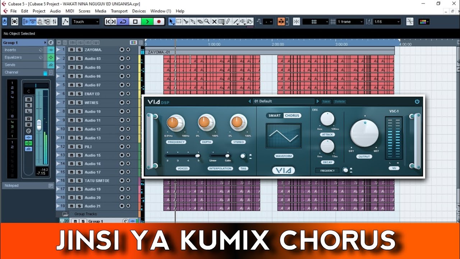Open the Audio menu

pos(55,11)
